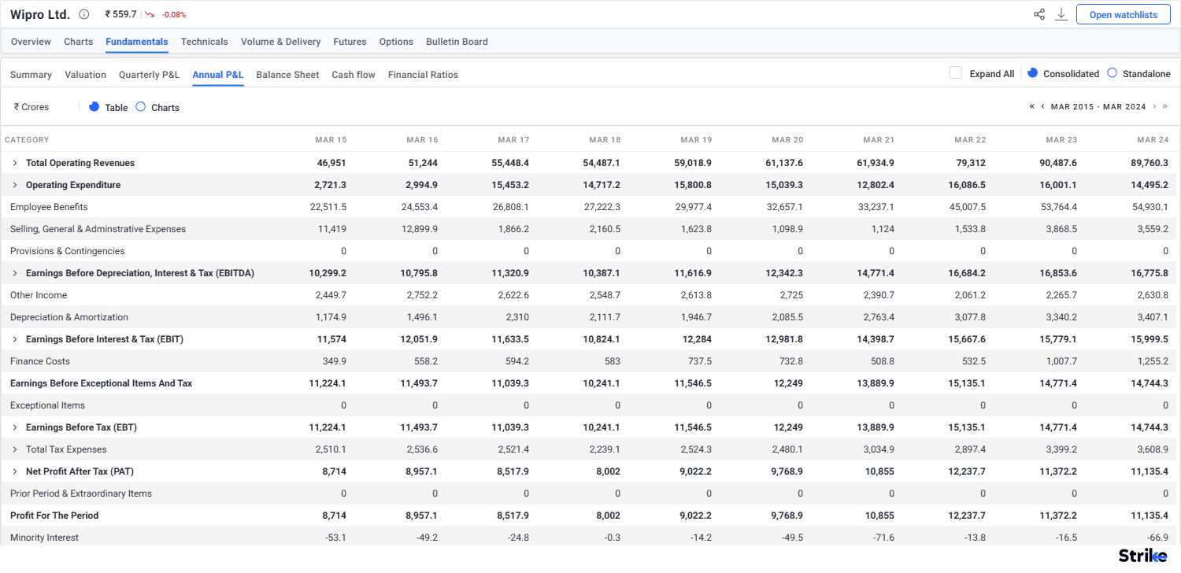
Task: Expand Earnings Before Interest & Tax (EBIT) row
Action: pyautogui.click(x=14, y=339)
